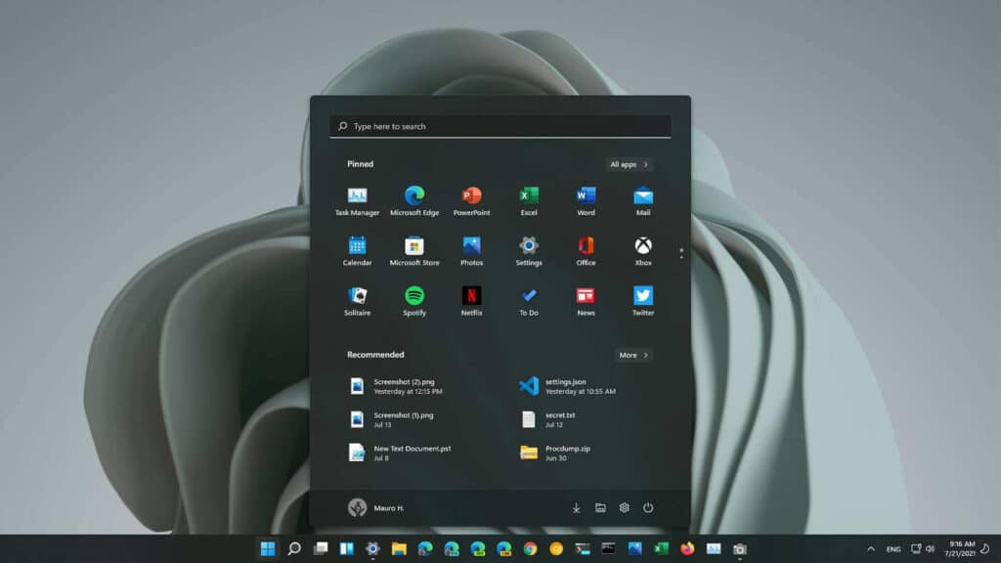
Task: Show the All apps list
Action: (x=629, y=164)
